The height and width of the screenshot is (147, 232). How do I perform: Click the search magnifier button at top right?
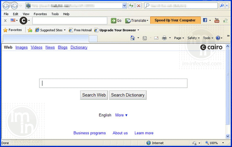[x=222, y=6]
